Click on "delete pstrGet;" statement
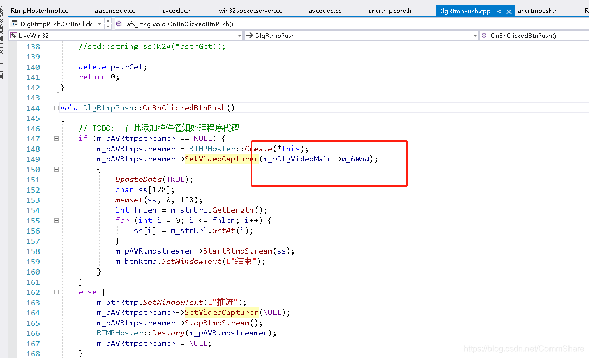The height and width of the screenshot is (358, 589). pos(113,67)
